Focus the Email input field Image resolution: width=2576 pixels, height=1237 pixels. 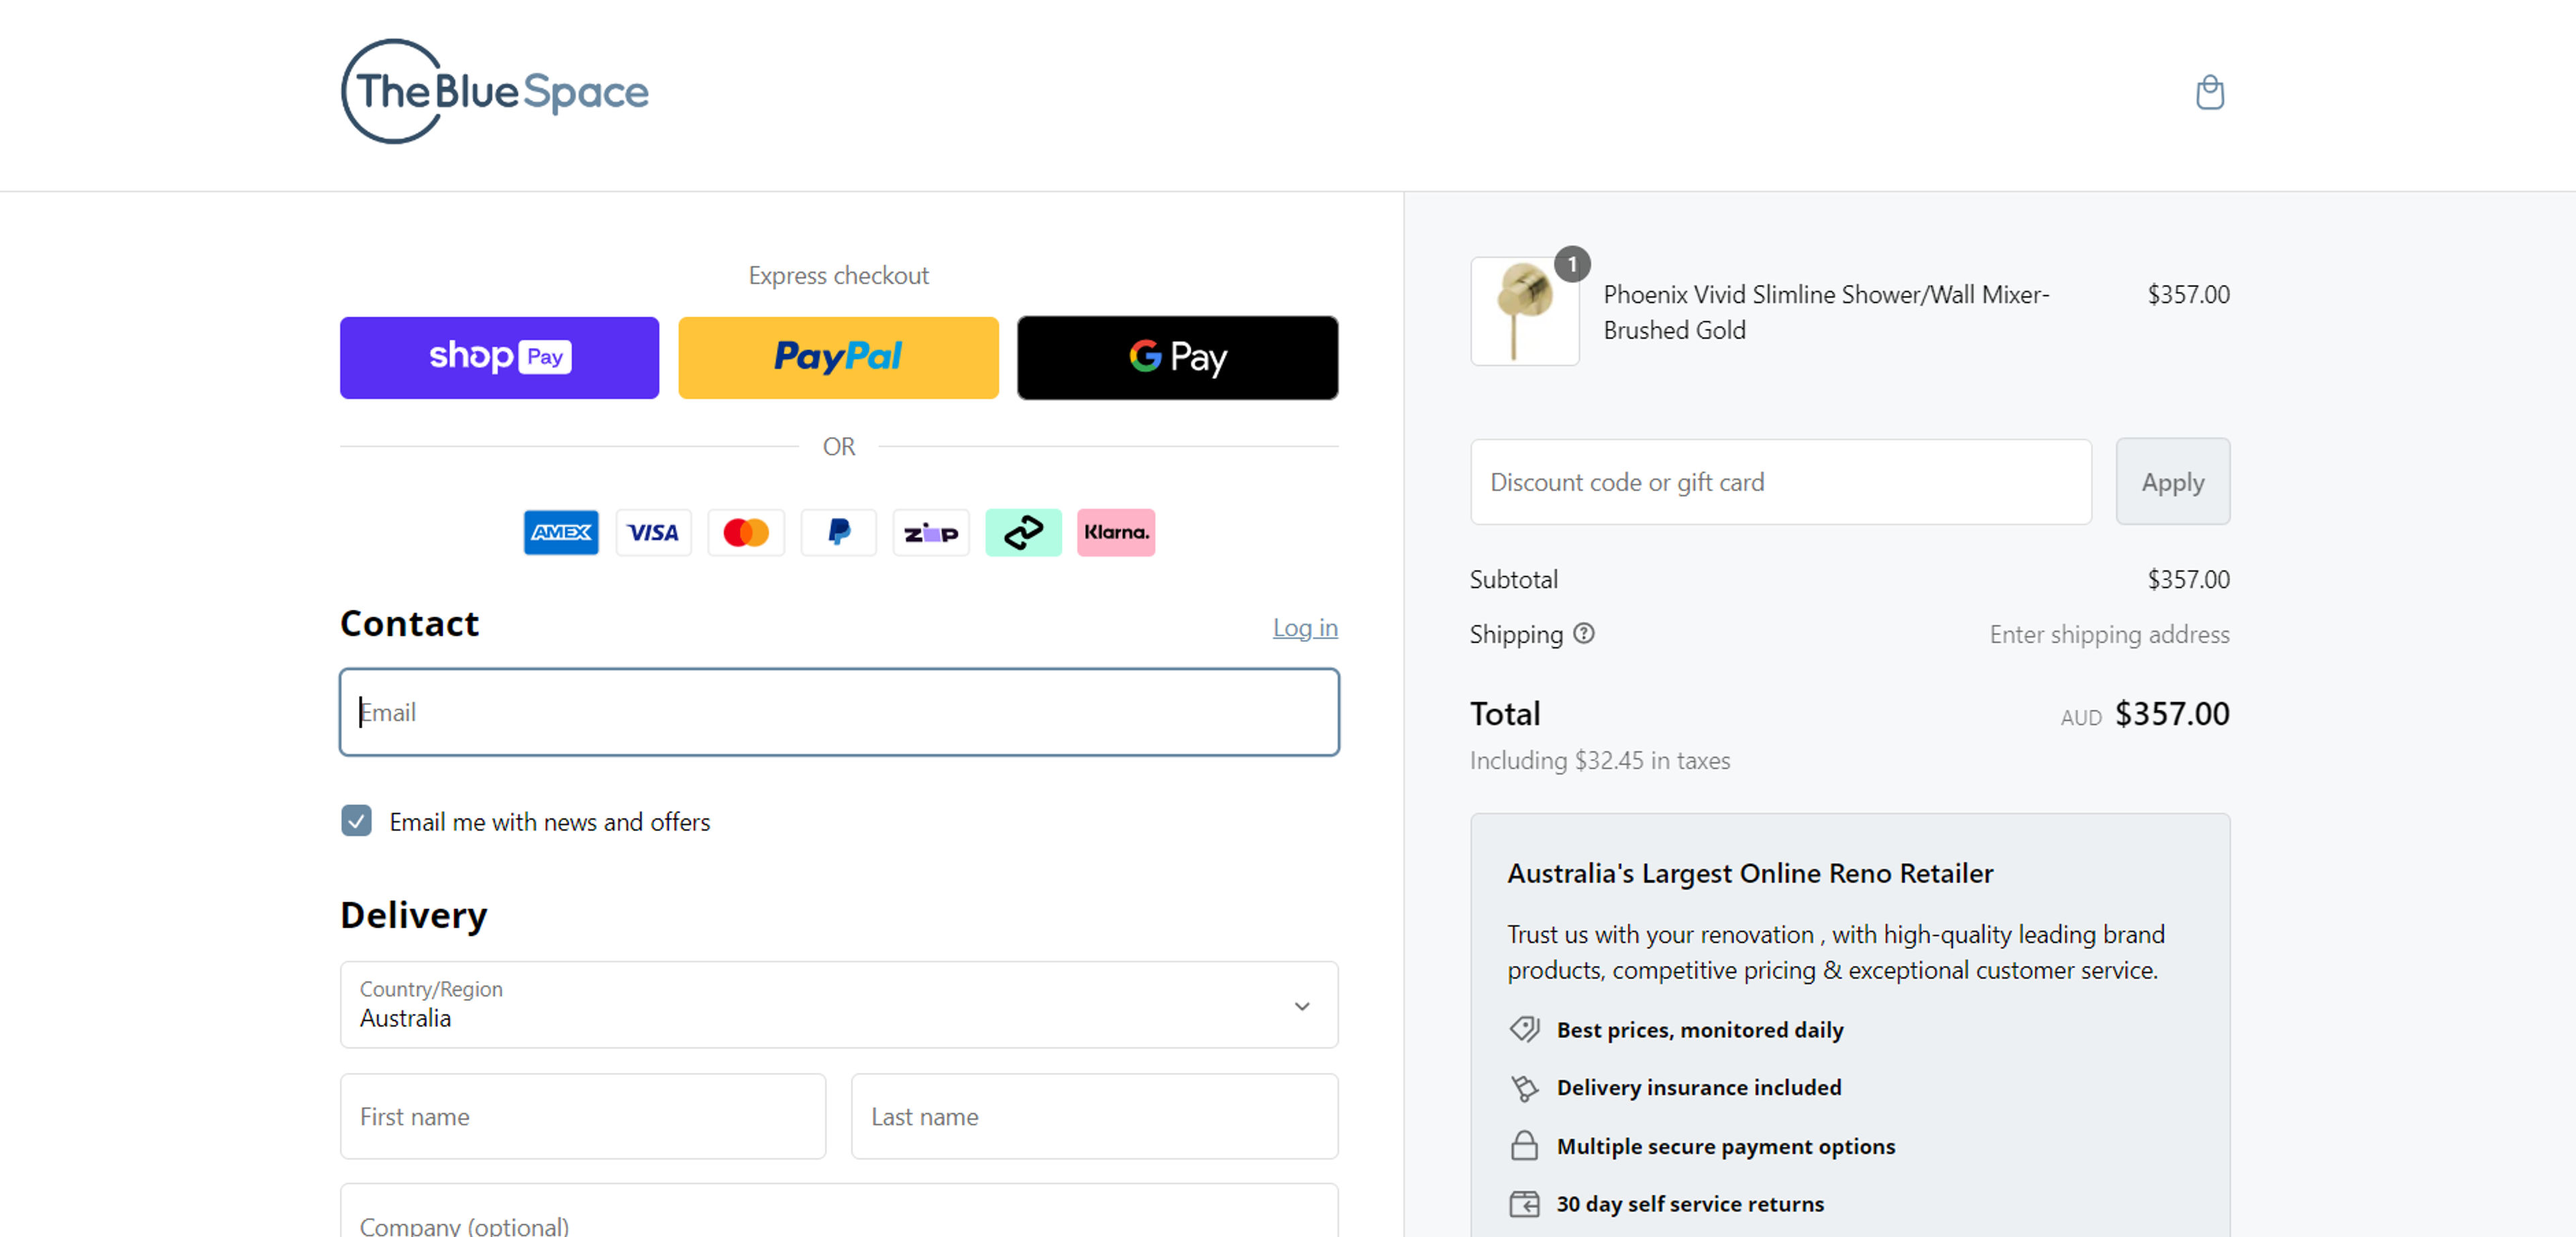click(839, 712)
